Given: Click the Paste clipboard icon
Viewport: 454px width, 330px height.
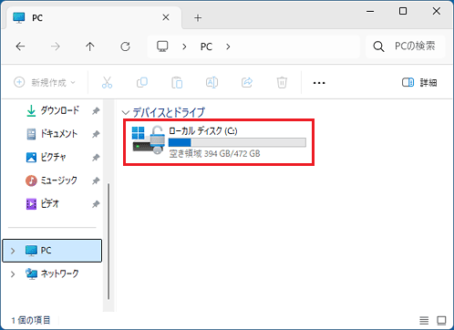Looking at the screenshot, I should pos(177,82).
